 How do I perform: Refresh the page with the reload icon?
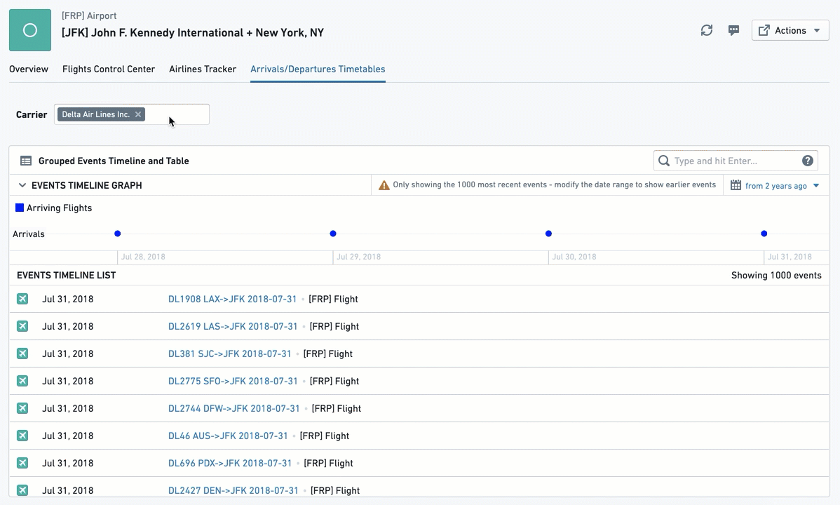pos(707,31)
